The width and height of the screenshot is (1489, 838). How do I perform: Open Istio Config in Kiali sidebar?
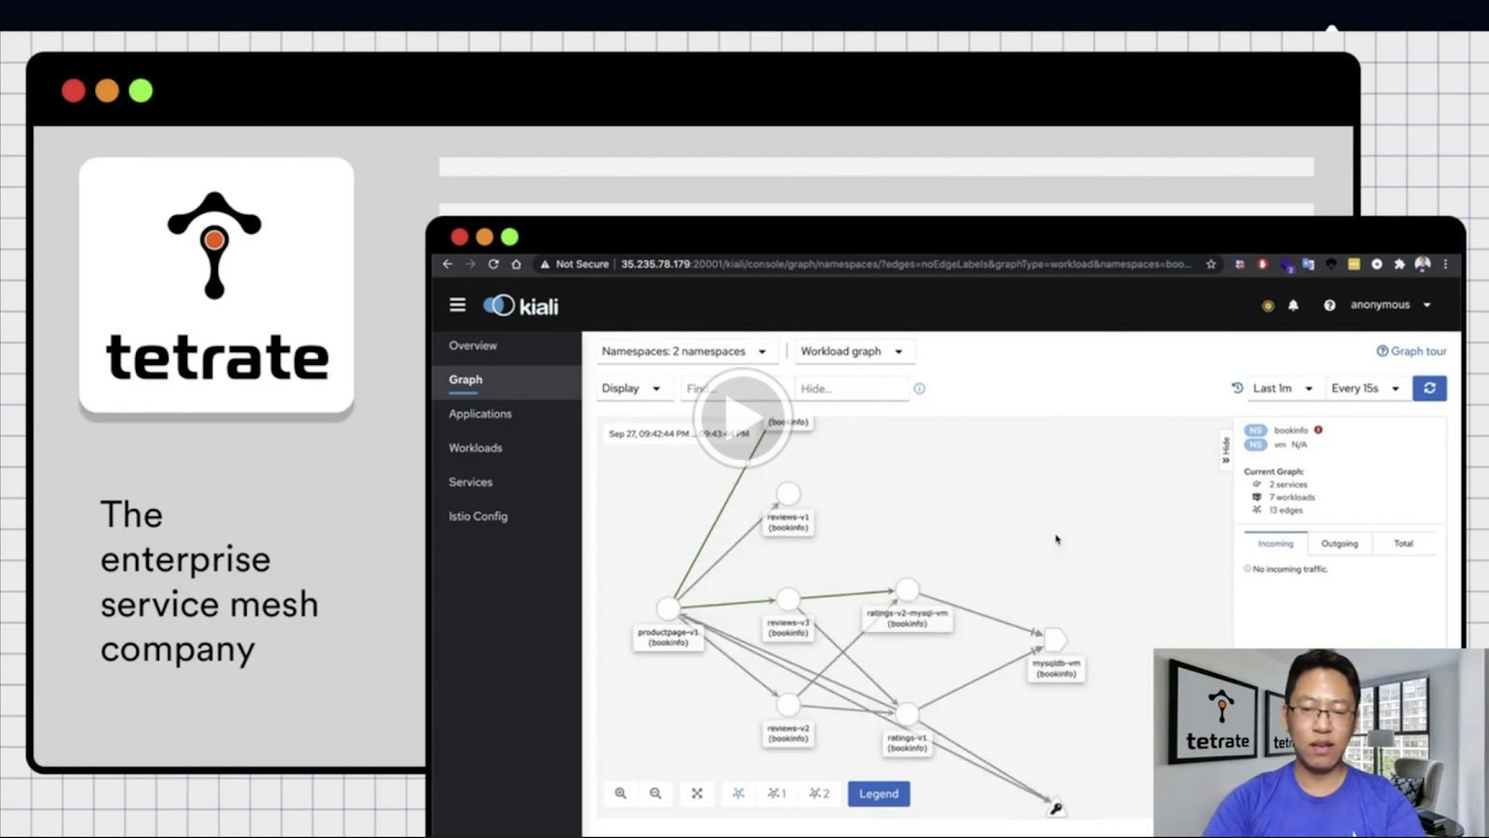[x=478, y=516]
